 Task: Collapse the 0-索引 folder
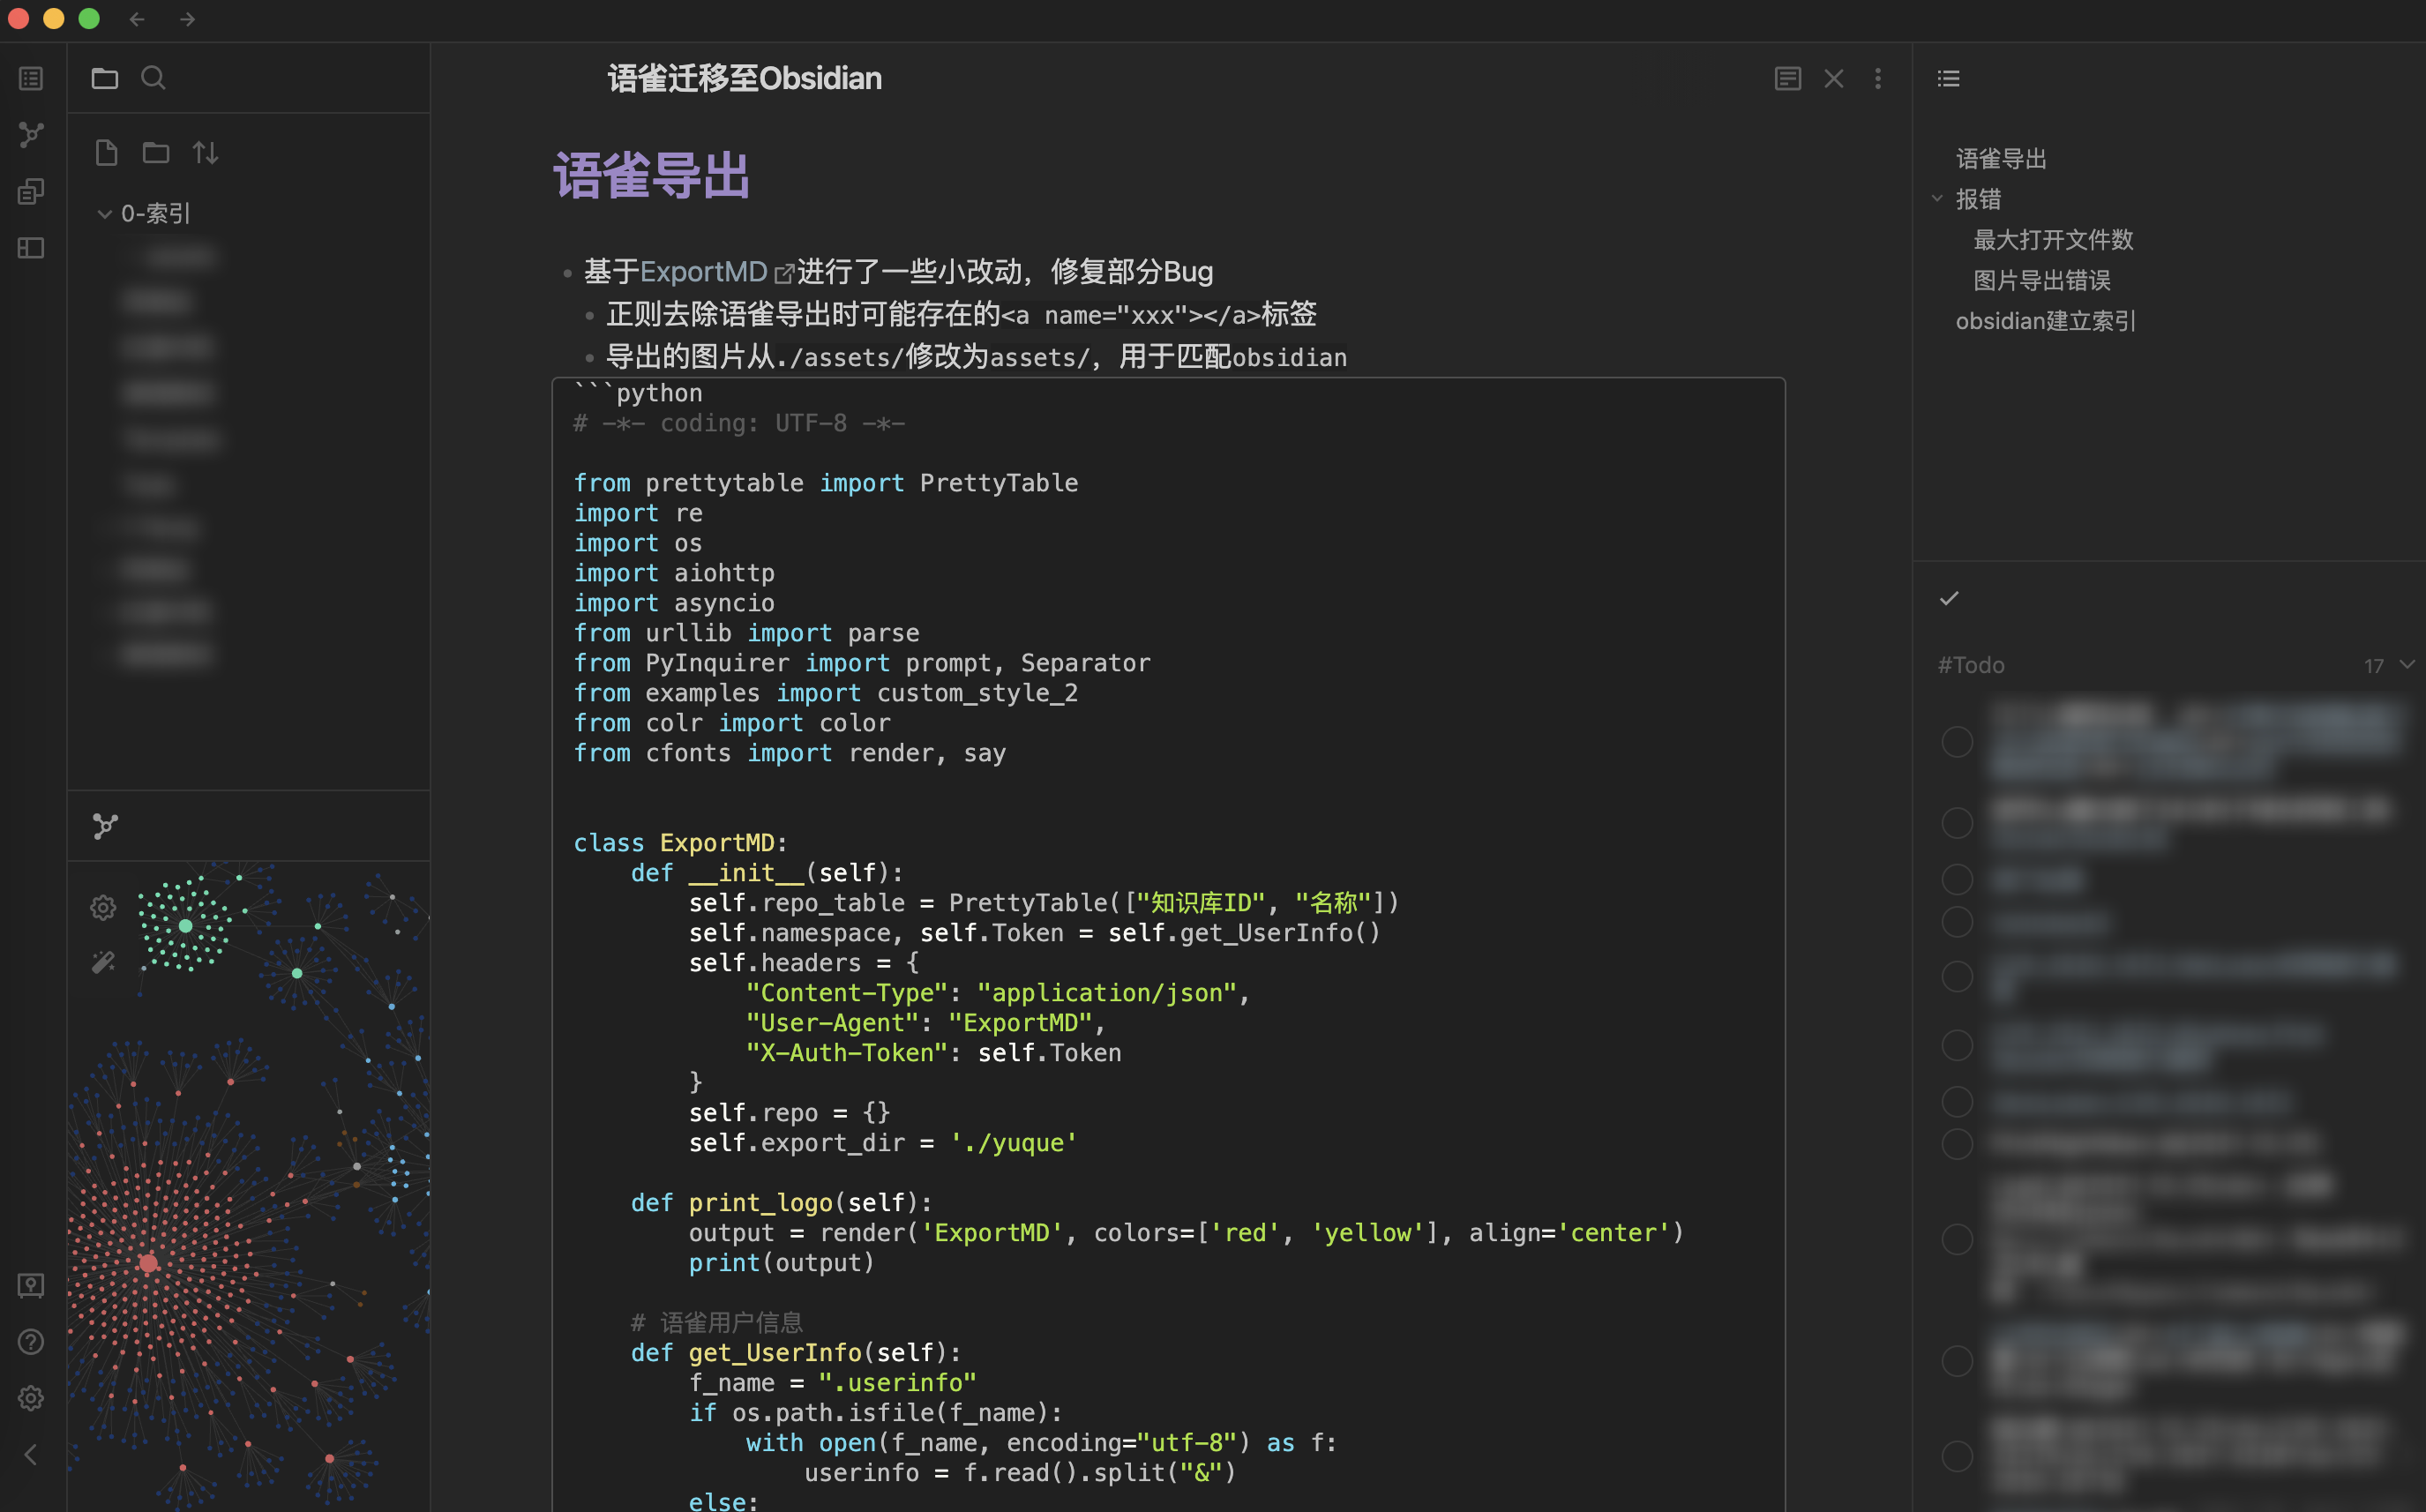[104, 213]
